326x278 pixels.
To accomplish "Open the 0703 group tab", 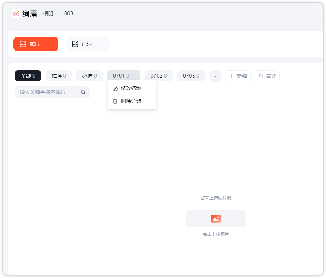I will click(191, 76).
